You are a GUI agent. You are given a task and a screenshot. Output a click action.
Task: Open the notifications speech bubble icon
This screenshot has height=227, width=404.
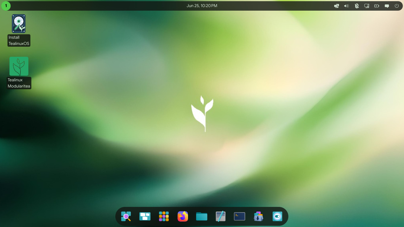pyautogui.click(x=387, y=6)
